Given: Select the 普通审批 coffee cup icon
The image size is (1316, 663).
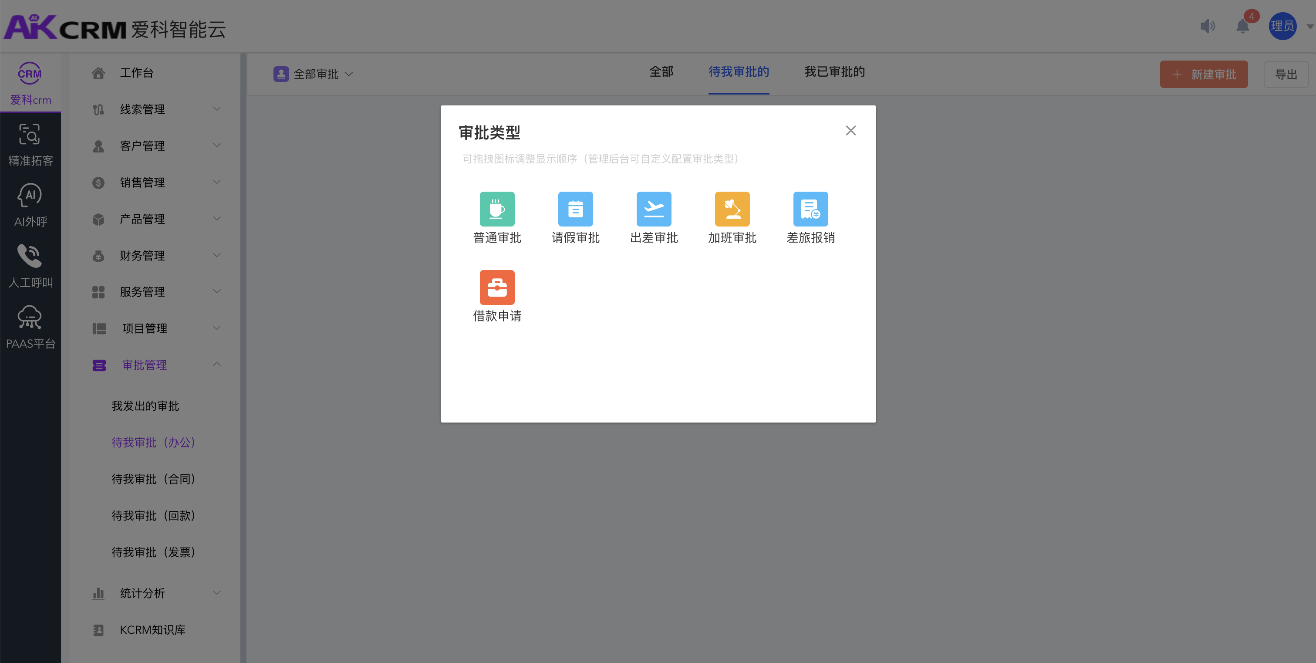Looking at the screenshot, I should tap(496, 209).
